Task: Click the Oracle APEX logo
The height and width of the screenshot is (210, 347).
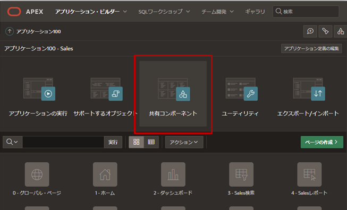Action: [14, 12]
